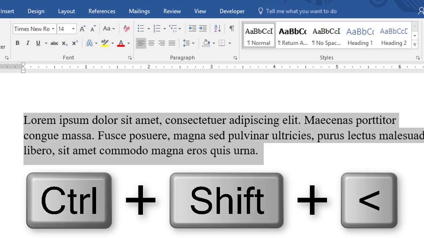
Task: Expand font color options arrow
Action: 129,43
